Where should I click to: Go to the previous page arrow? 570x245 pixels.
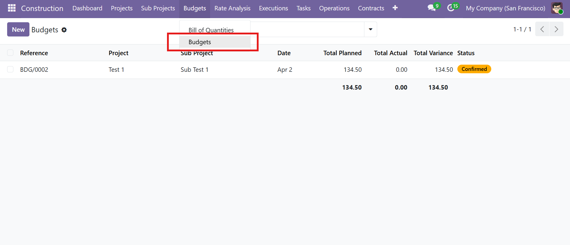tap(542, 29)
